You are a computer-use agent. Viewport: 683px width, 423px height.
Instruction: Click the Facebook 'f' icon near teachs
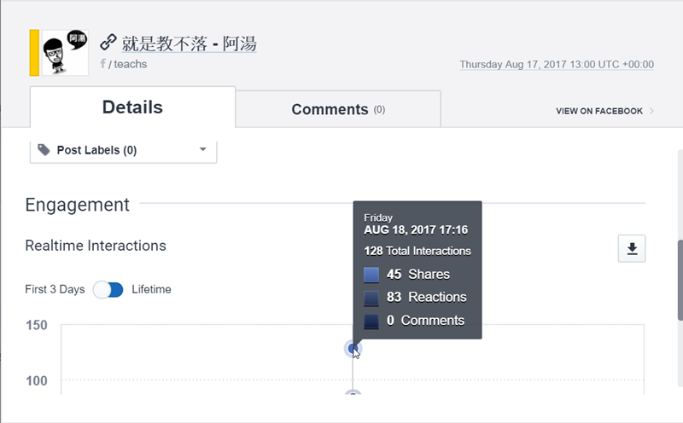click(x=103, y=64)
